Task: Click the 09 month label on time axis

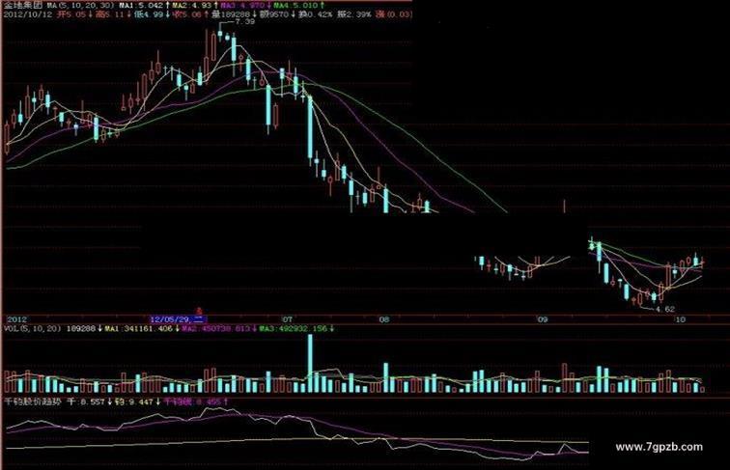Action: (542, 319)
